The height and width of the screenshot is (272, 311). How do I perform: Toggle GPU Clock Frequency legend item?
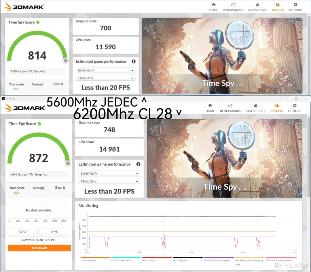pos(281,259)
